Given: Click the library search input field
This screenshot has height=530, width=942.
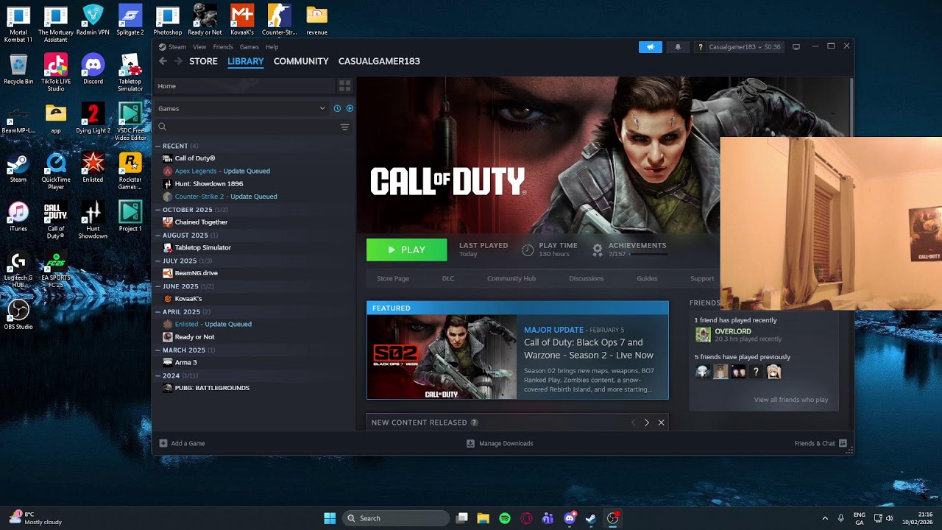Looking at the screenshot, I should coord(254,127).
